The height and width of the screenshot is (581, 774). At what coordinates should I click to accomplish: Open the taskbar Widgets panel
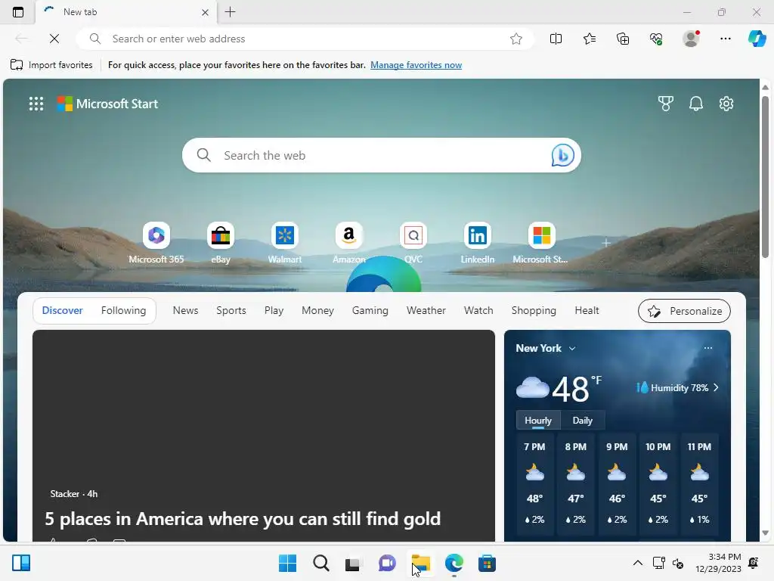21,563
